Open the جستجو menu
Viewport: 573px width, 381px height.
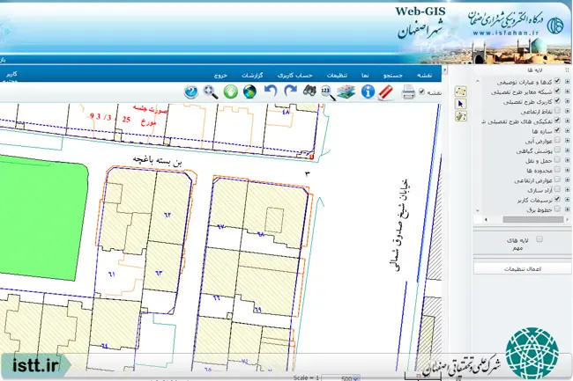coord(393,76)
